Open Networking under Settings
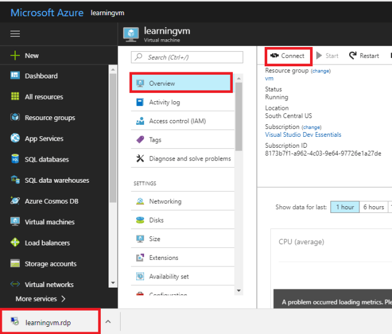392x334 pixels. 183,201
